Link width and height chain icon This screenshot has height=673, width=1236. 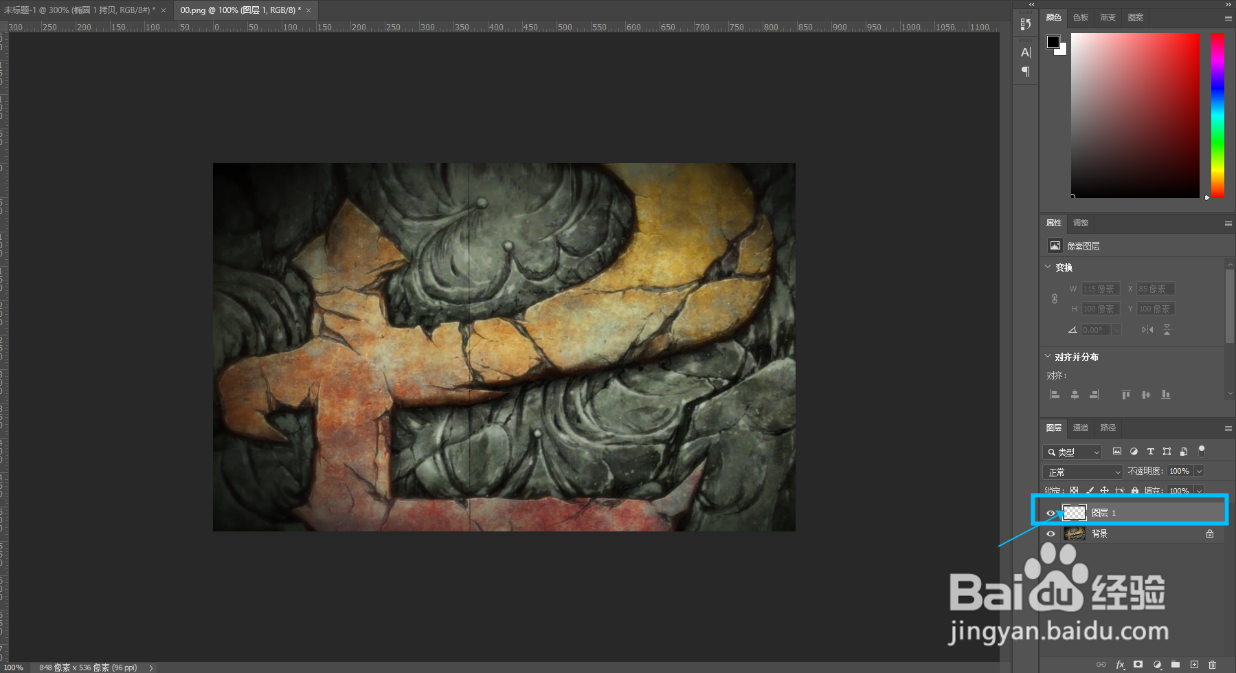point(1055,299)
